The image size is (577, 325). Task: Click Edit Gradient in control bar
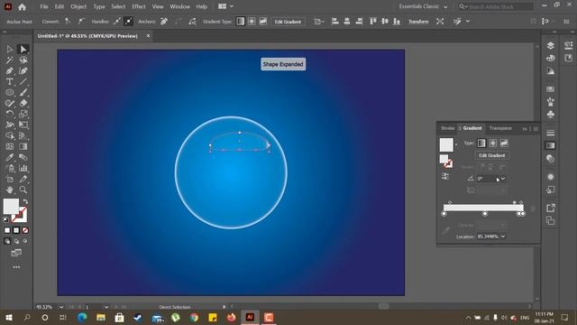click(288, 22)
